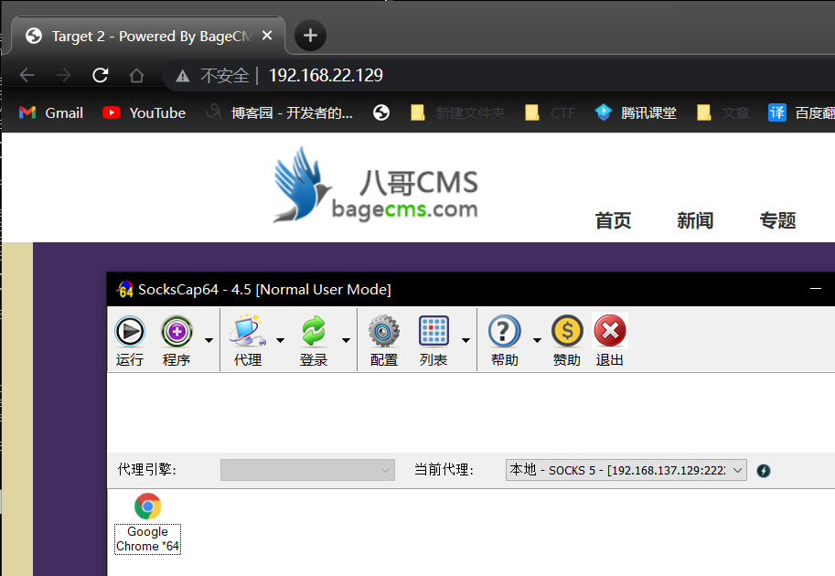Open the 专题 navigation menu item

coord(778,220)
